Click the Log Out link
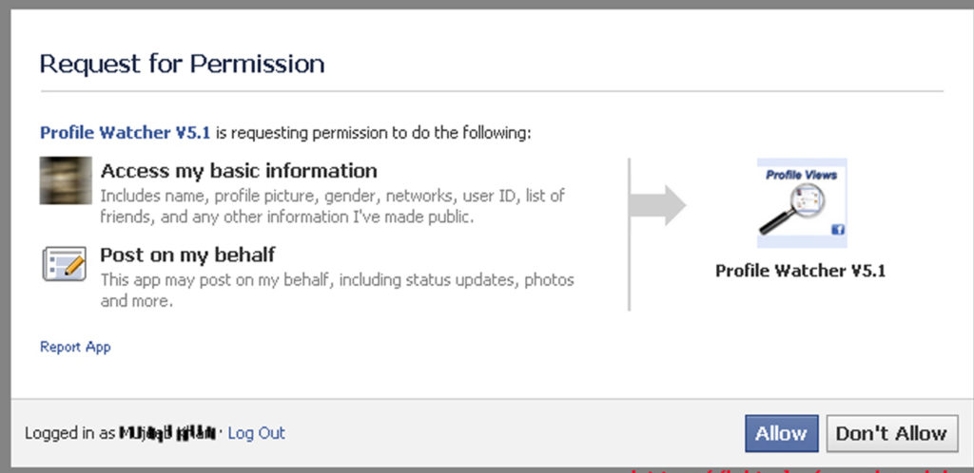 (x=256, y=433)
